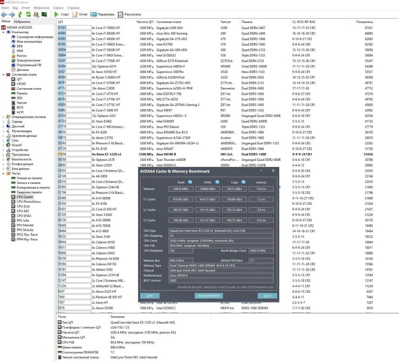Switch to the Меню sidebar tab

(x=6, y=21)
